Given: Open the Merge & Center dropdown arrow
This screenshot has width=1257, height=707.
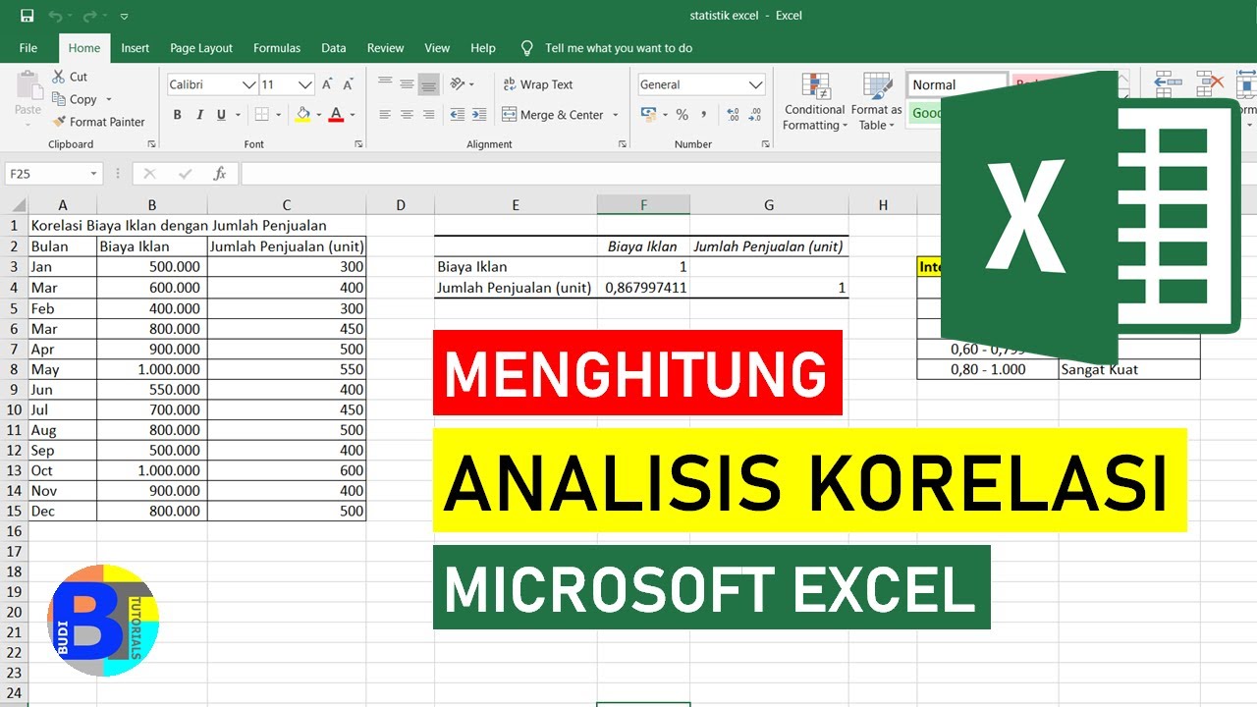Looking at the screenshot, I should (x=616, y=115).
